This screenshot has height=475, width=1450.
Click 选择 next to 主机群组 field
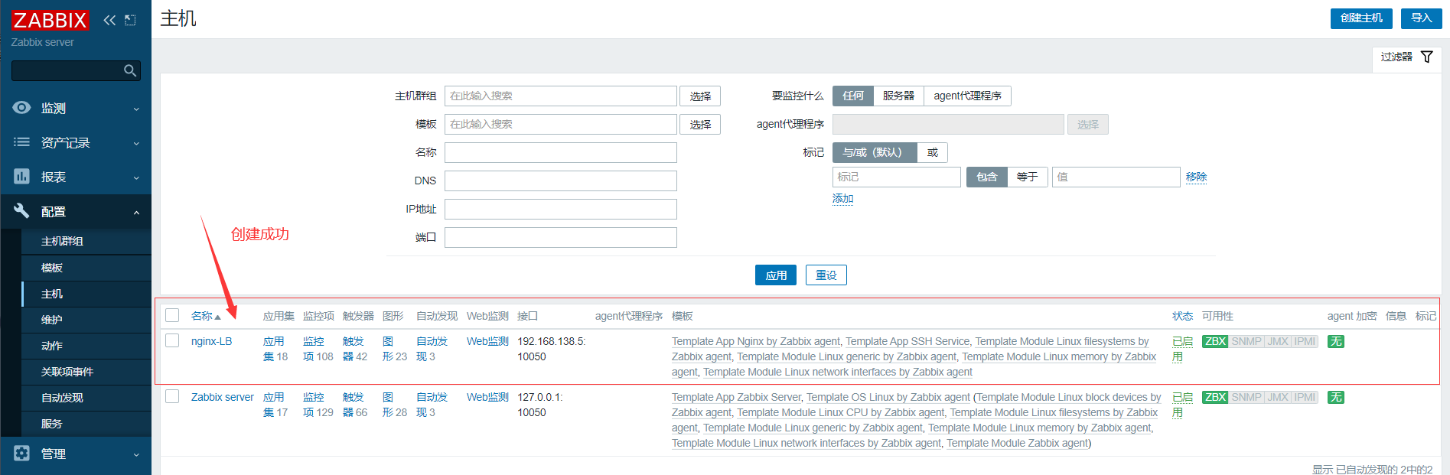[x=700, y=96]
